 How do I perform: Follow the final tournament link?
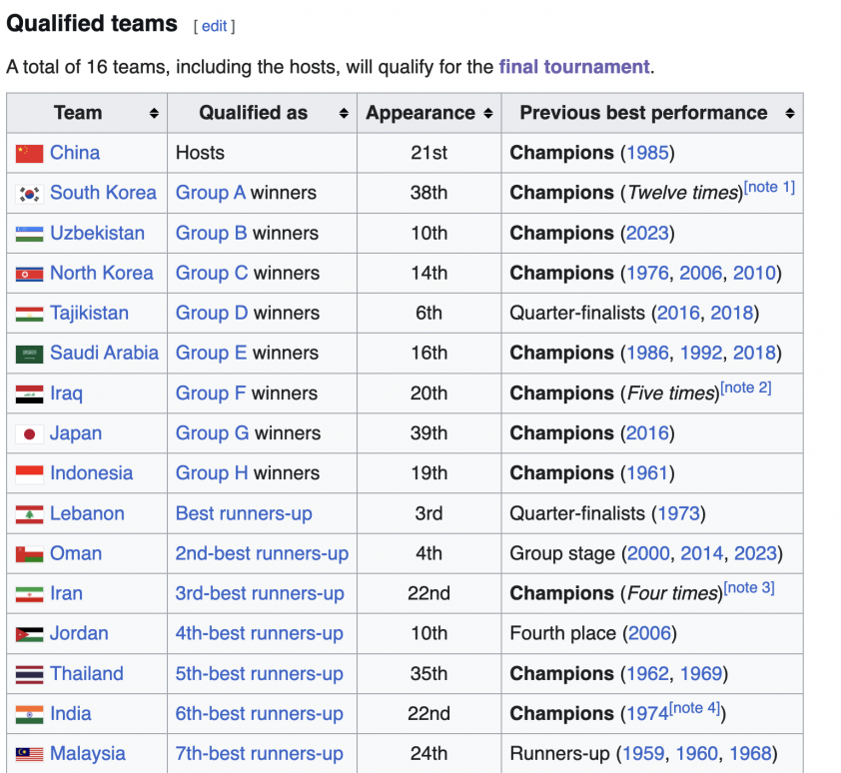click(x=574, y=67)
